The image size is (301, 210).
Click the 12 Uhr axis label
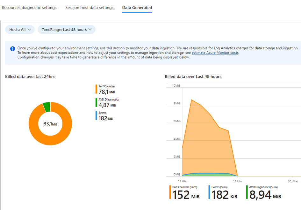tap(183, 181)
